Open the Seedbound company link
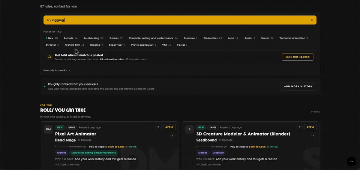The height and width of the screenshot is (170, 360). tap(206, 140)
